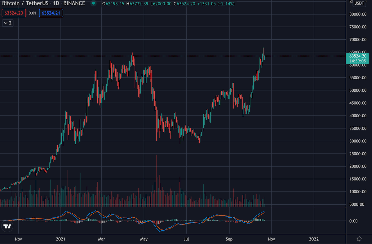Screen dimensions: 372x244
Task: Click the Sep label on the time axis
Action: click(229, 239)
